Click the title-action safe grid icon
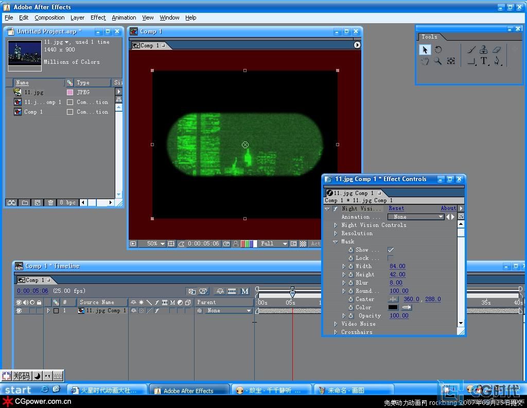Screen dimensions: 527x408 point(171,244)
